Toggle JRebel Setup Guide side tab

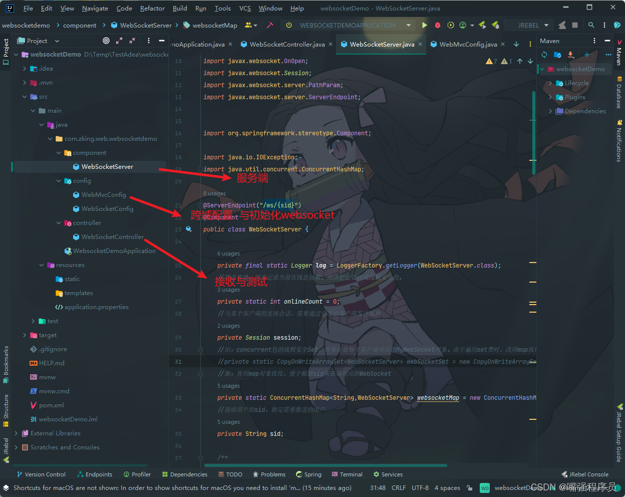click(619, 433)
